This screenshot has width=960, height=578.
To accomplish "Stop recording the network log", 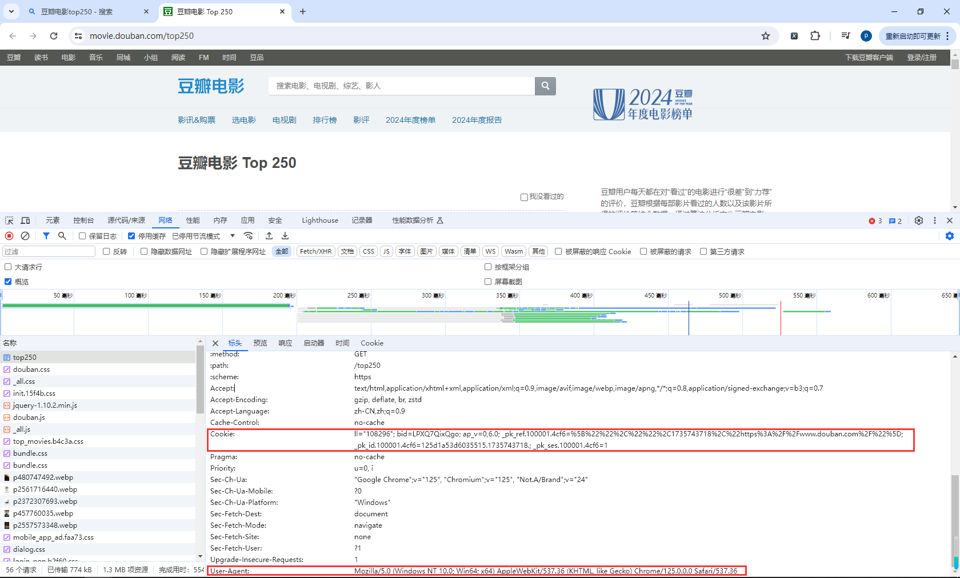I will click(9, 236).
